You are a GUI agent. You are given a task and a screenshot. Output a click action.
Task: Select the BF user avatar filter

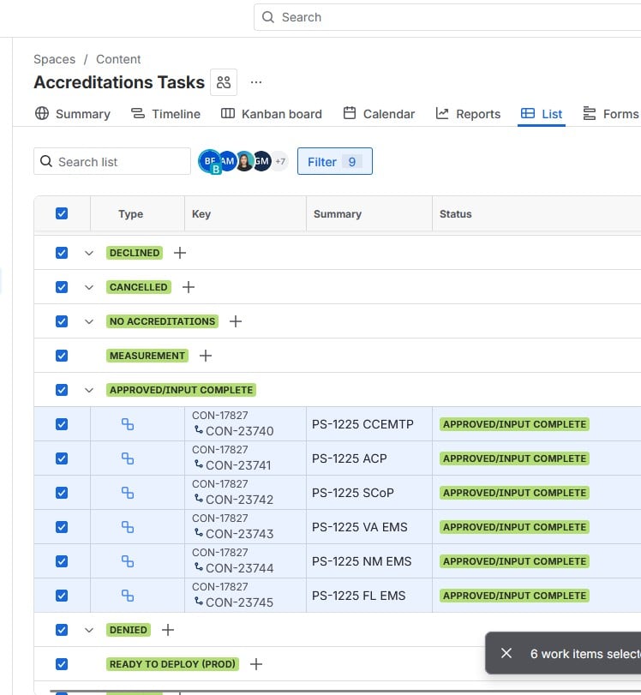tap(210, 161)
